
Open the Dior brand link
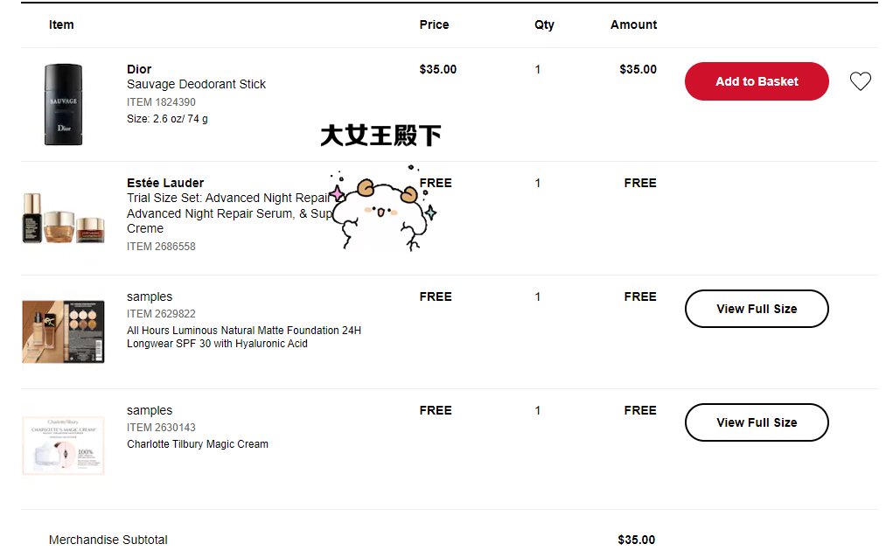139,69
